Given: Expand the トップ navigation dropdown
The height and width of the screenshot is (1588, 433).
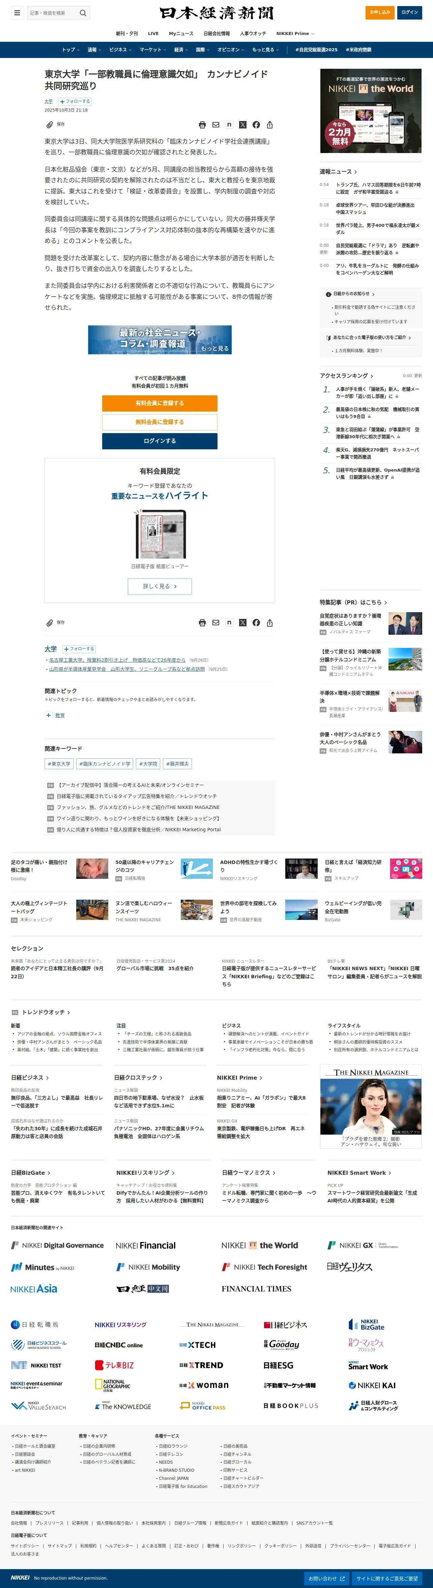Looking at the screenshot, I should point(70,50).
